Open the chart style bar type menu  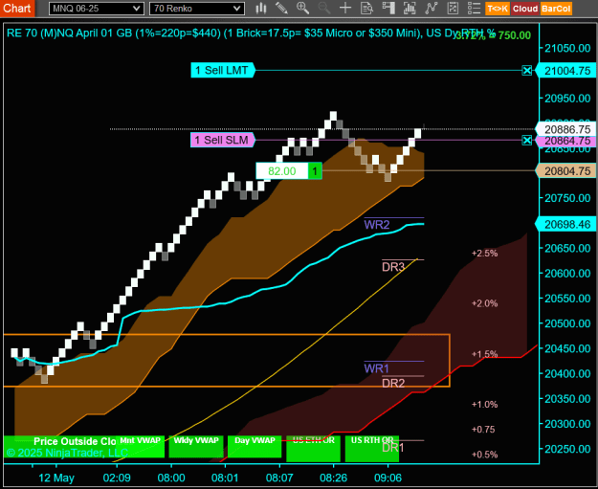coord(261,8)
